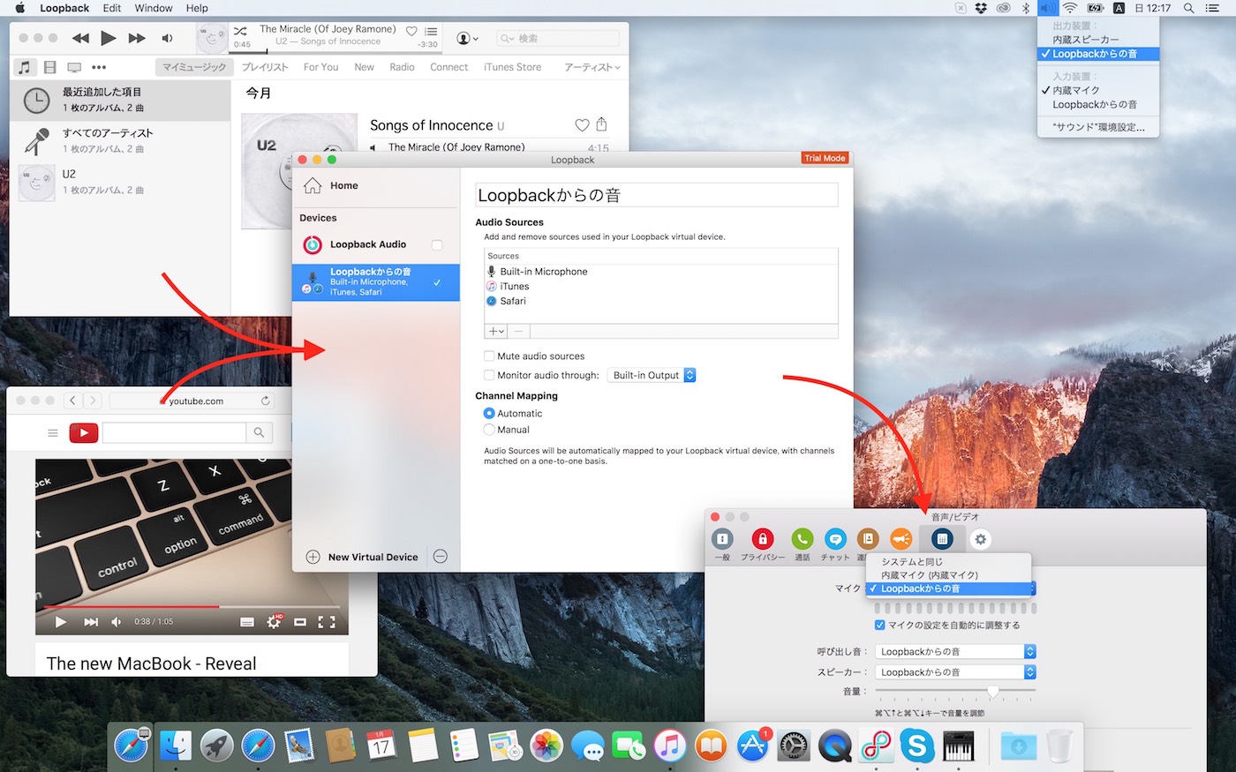Choose システムと同じ in the microphone menu
This screenshot has width=1236, height=772.
pyautogui.click(x=949, y=562)
